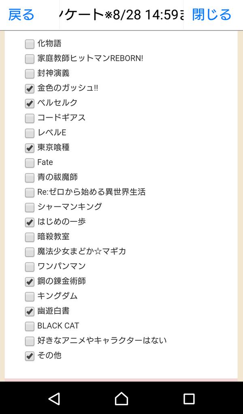Enable Re:ゼロから始める異世界生活 checkbox

click(x=30, y=193)
